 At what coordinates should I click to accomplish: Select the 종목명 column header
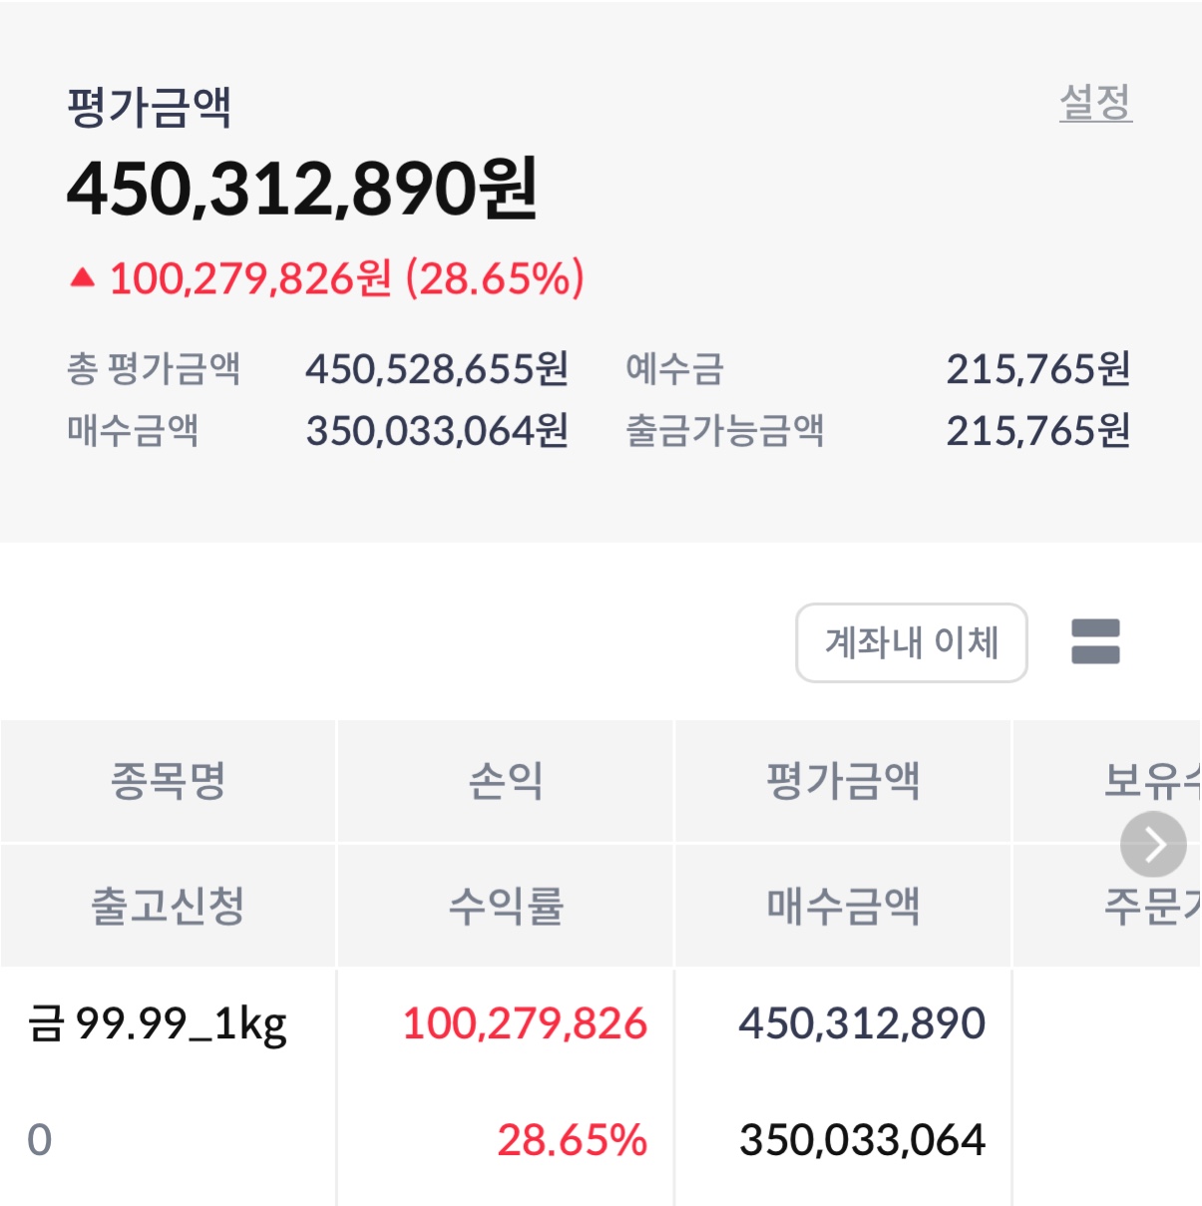tap(168, 780)
